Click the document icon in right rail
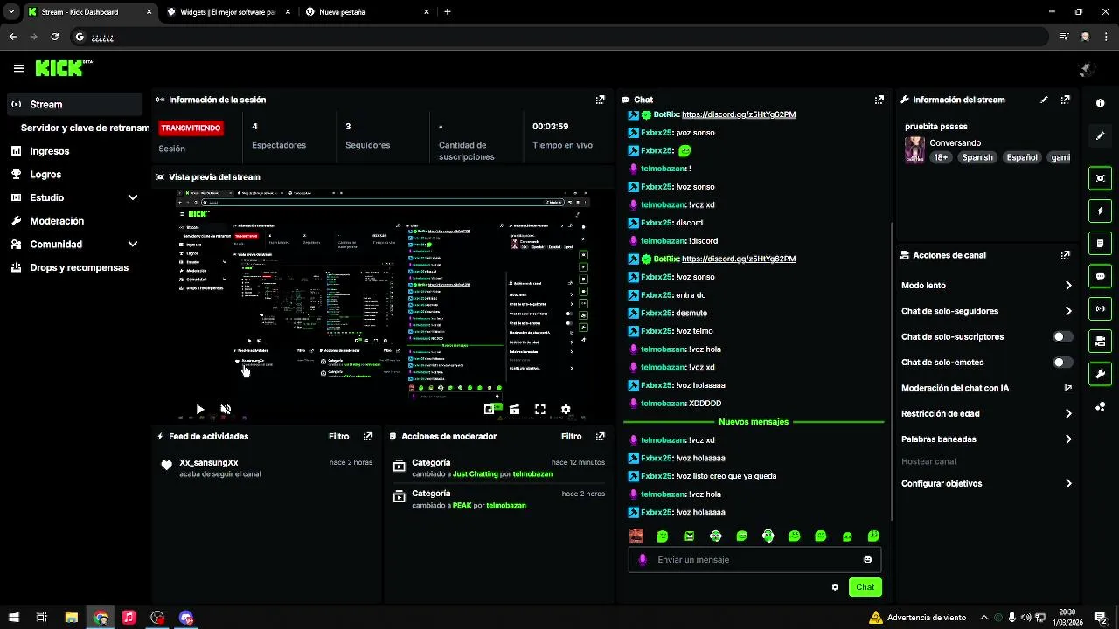Viewport: 1119px width, 629px height. 1100,243
